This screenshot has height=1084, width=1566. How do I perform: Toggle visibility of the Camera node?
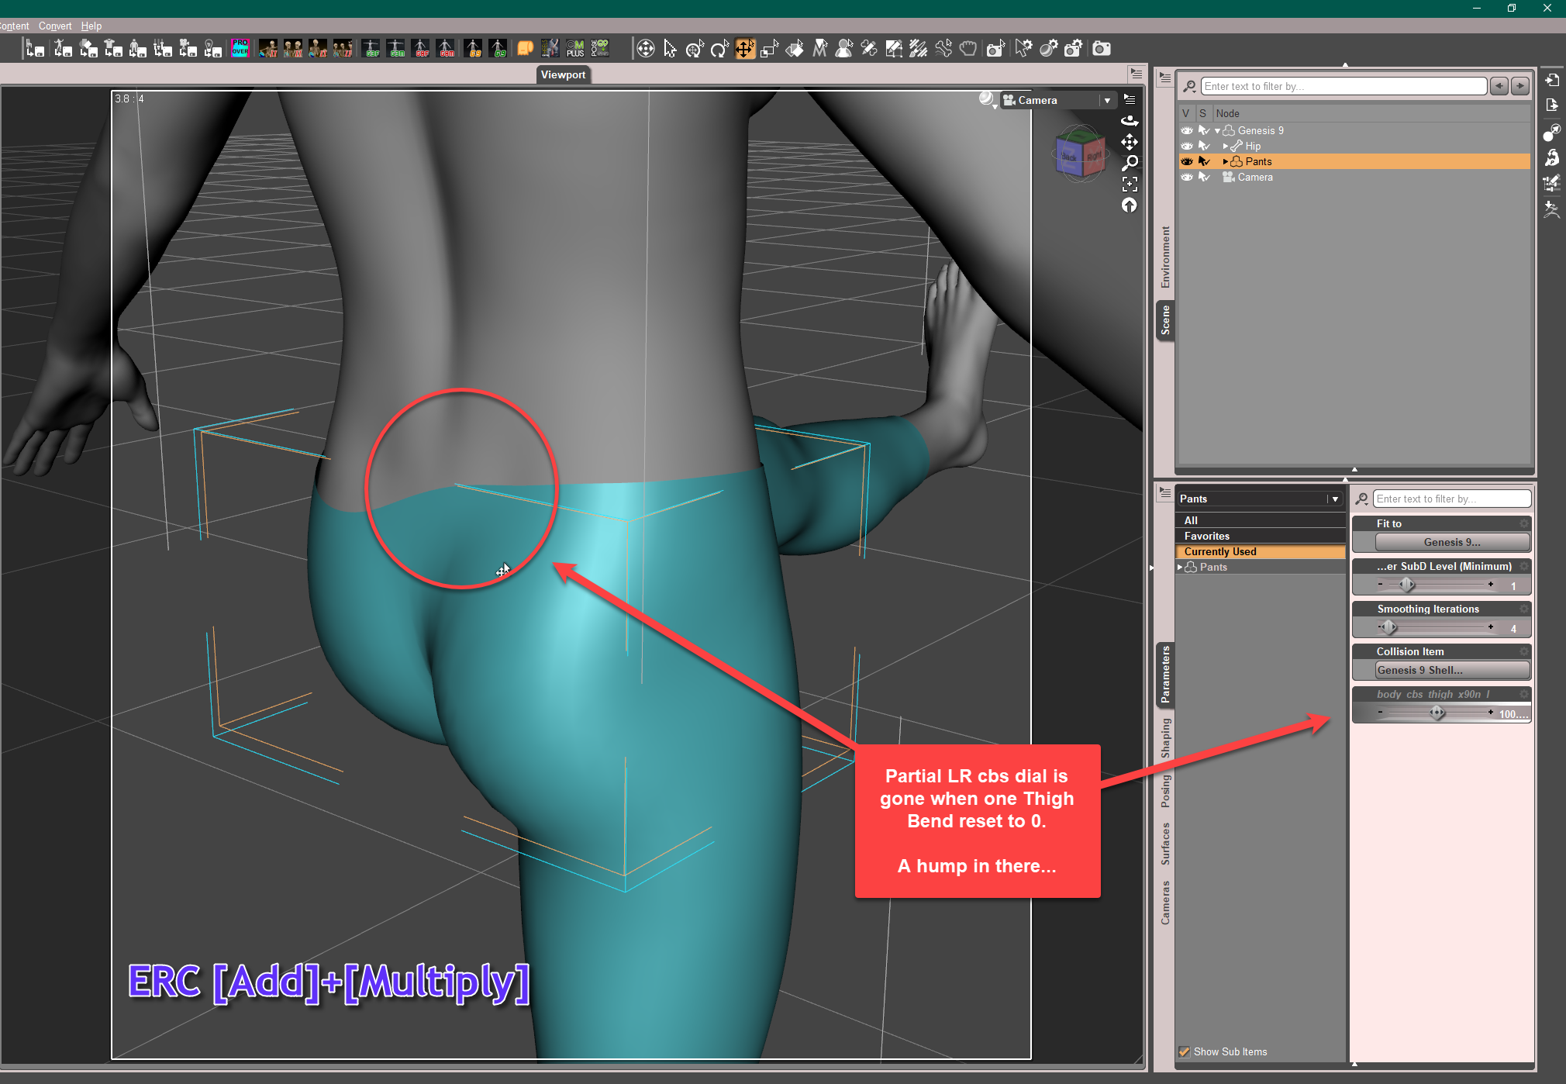click(1186, 177)
